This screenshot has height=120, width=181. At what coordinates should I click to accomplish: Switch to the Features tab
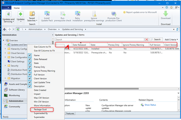(x=70, y=113)
